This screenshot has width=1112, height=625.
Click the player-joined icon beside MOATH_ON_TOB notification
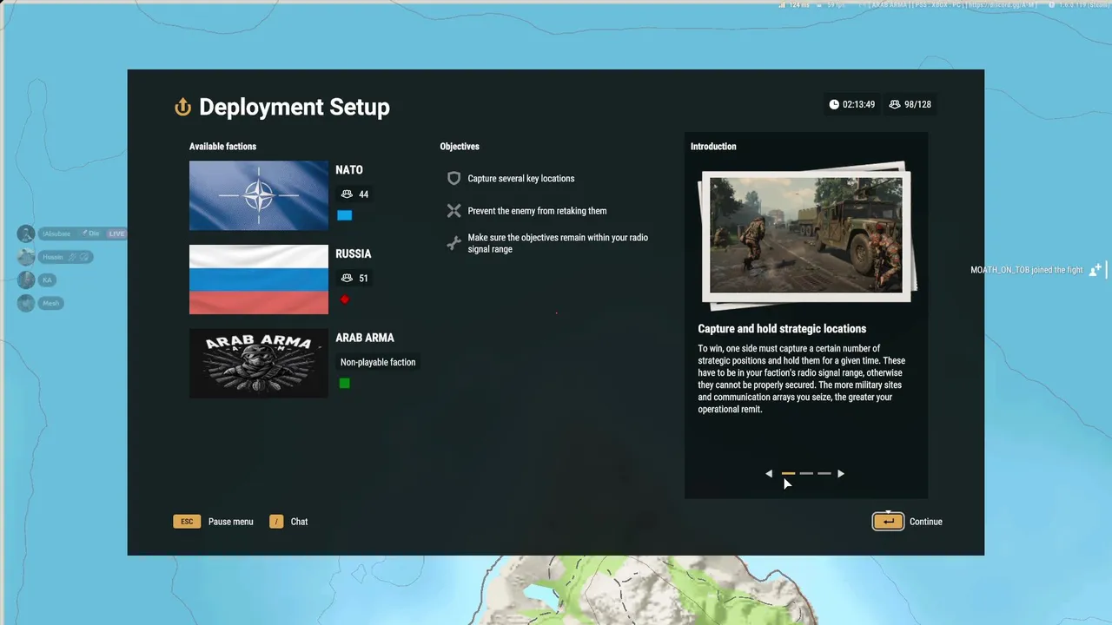point(1095,270)
